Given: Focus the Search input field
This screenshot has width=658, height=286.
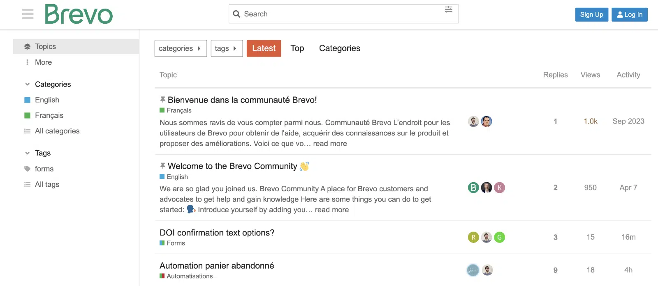Looking at the screenshot, I should coord(343,14).
